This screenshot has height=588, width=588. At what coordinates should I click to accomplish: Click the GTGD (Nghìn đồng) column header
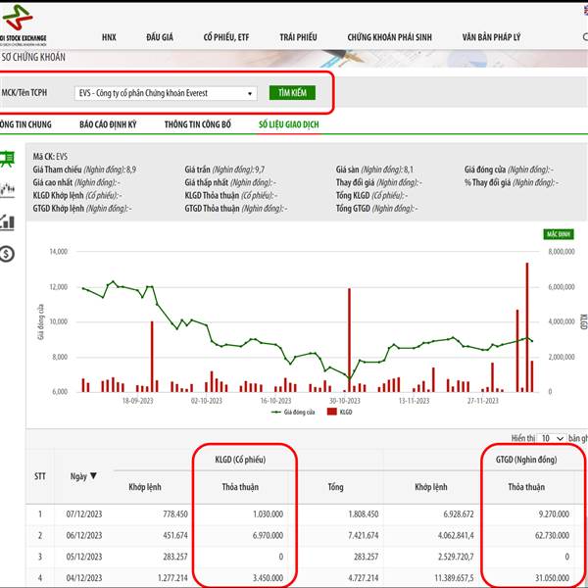coord(526,460)
